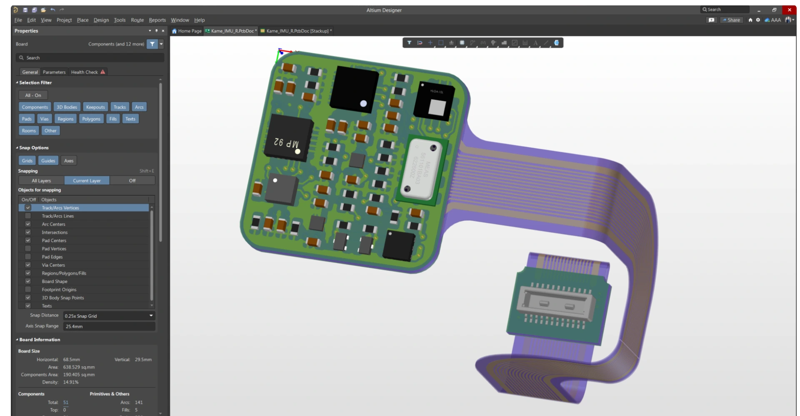The height and width of the screenshot is (416, 800).
Task: Toggle the Track/Arcs Vertices snapping checkbox
Action: click(28, 208)
